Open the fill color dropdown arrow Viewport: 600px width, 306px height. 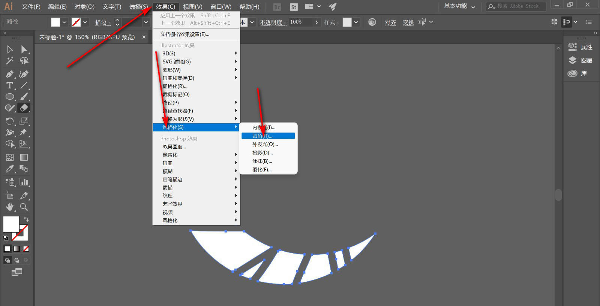pos(64,22)
